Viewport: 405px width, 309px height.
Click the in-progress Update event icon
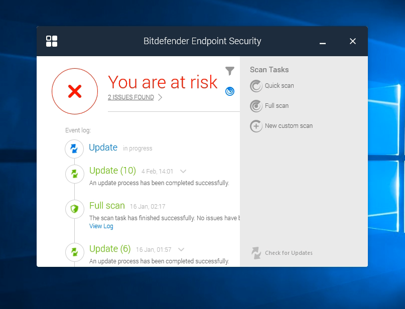pos(74,148)
